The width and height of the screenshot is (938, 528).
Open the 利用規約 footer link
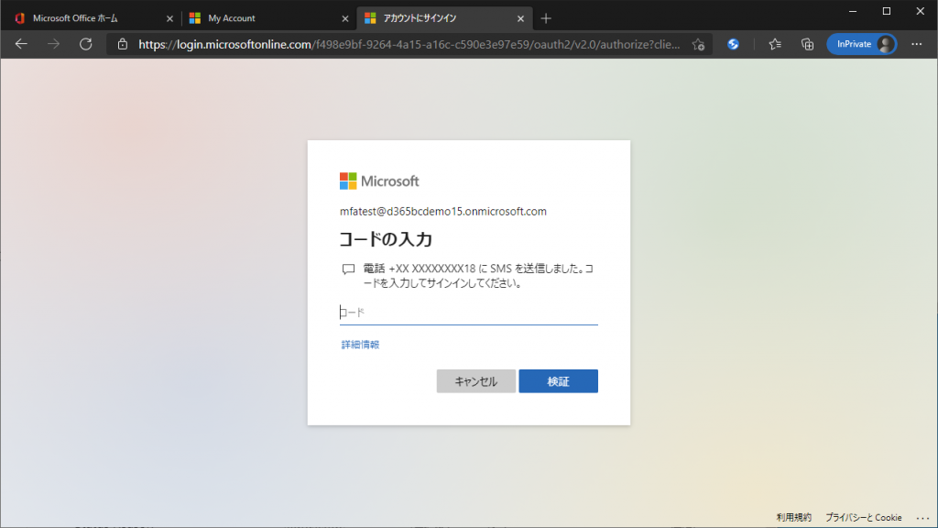[794, 517]
